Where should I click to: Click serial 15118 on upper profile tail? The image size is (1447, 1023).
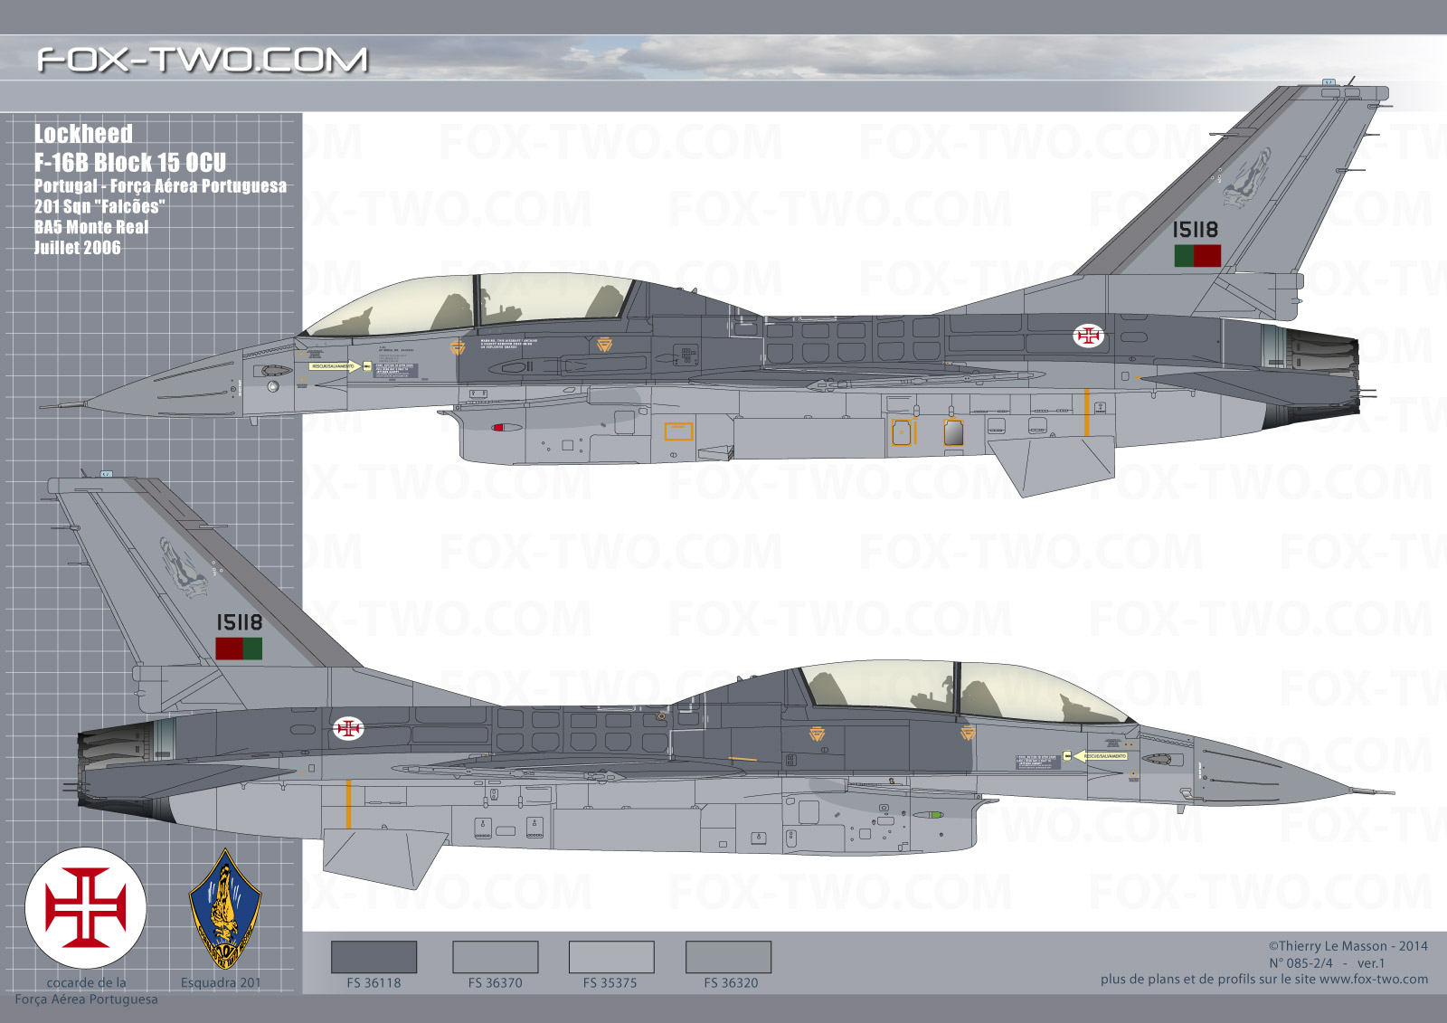pos(1196,230)
